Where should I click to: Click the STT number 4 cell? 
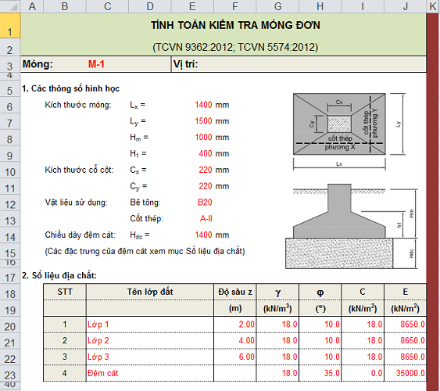[65, 373]
